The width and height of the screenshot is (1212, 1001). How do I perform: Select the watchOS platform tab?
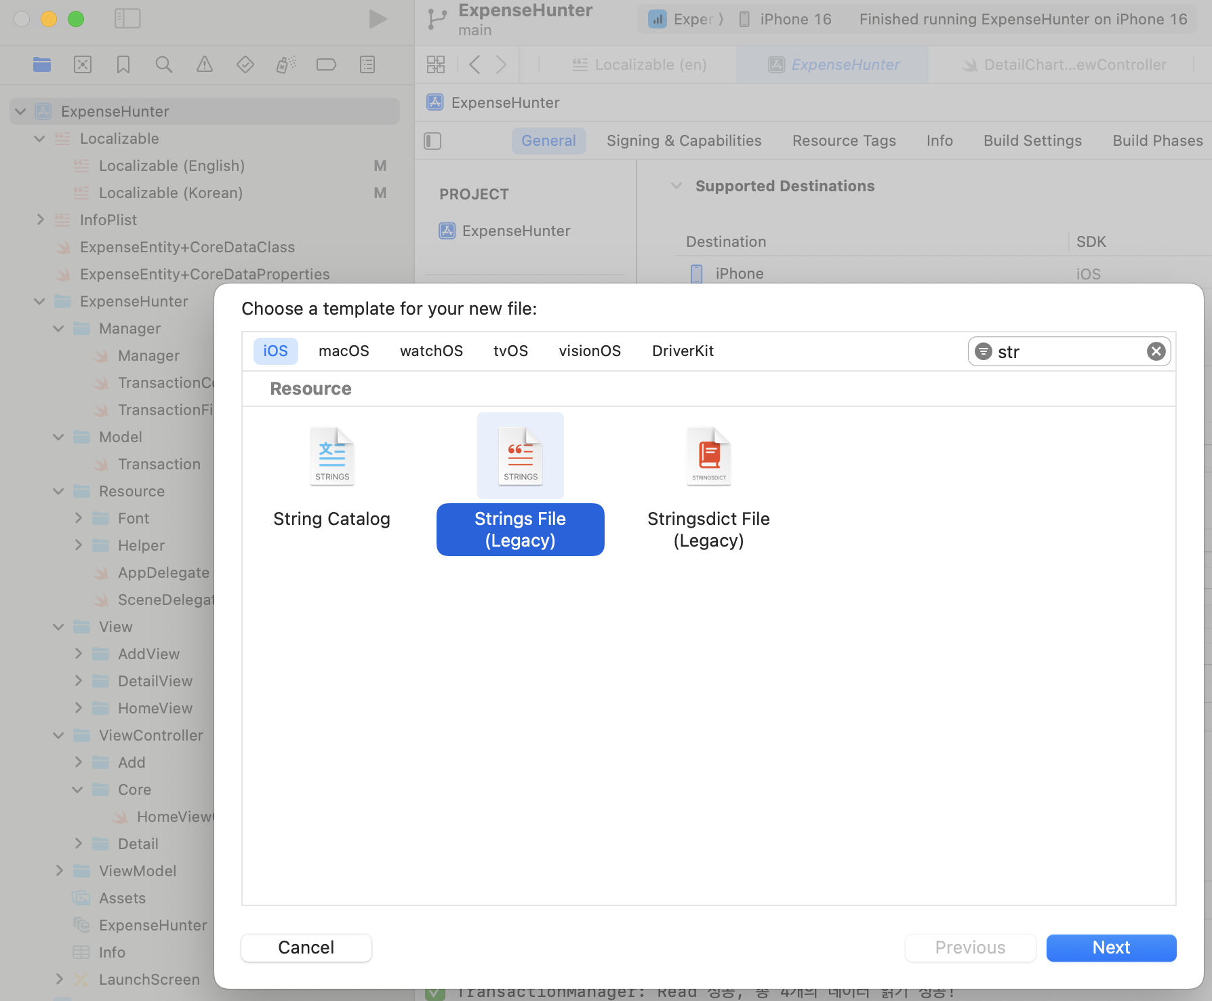click(x=432, y=351)
